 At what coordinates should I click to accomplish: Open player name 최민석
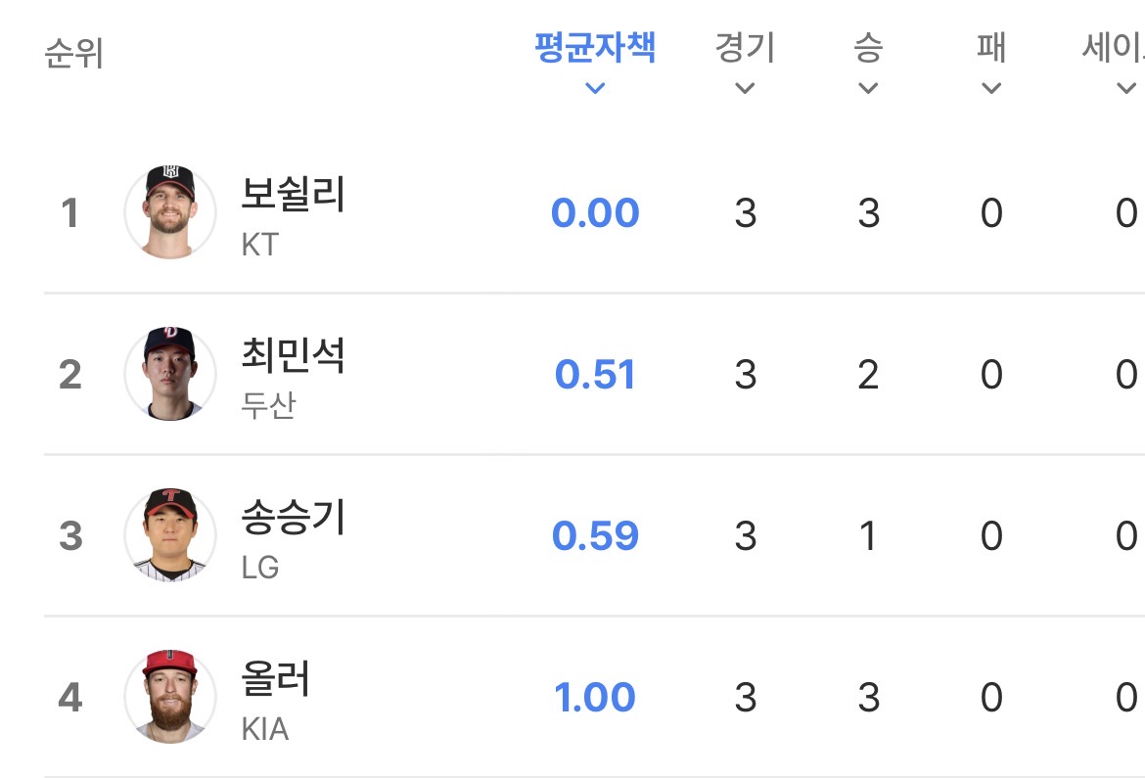(x=293, y=356)
